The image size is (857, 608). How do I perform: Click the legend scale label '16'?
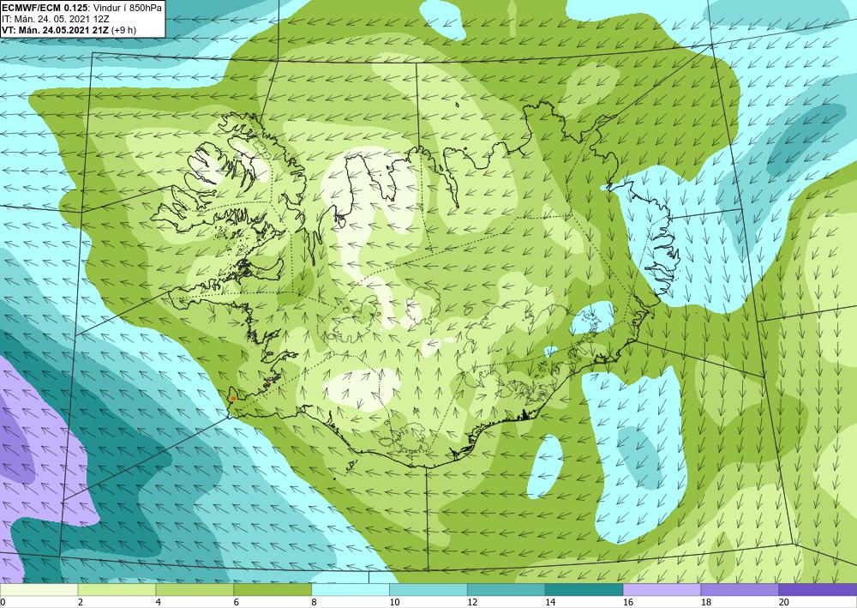click(628, 603)
